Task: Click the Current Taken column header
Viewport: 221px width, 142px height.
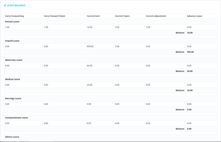Action: [x=122, y=16]
